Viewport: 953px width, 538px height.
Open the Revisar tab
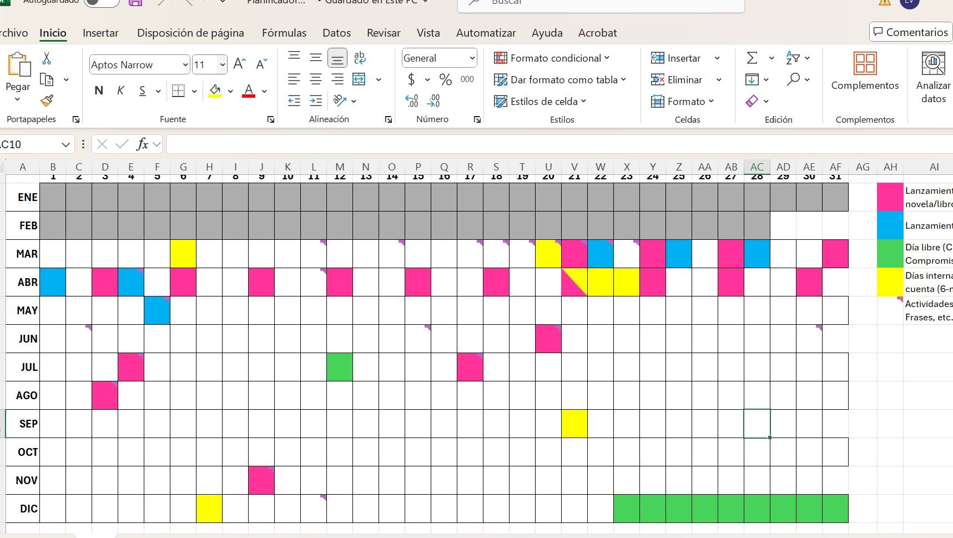pyautogui.click(x=384, y=33)
